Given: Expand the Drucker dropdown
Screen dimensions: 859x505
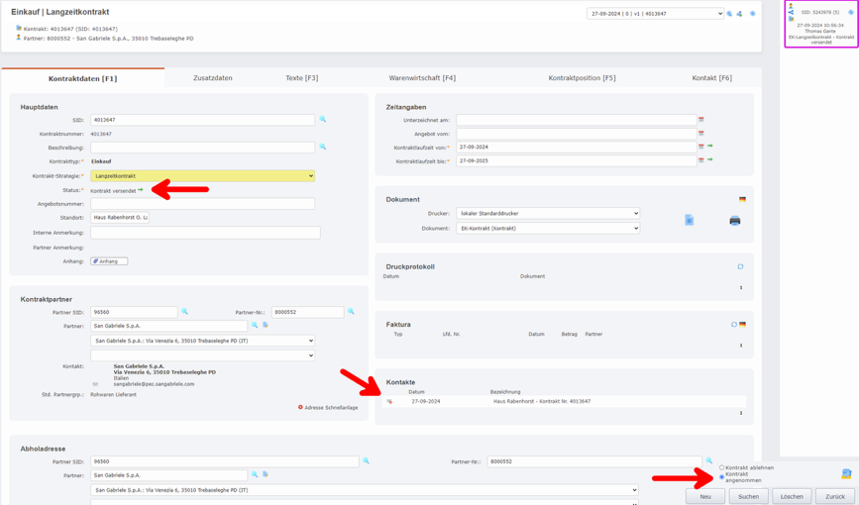Looking at the screenshot, I should click(547, 213).
